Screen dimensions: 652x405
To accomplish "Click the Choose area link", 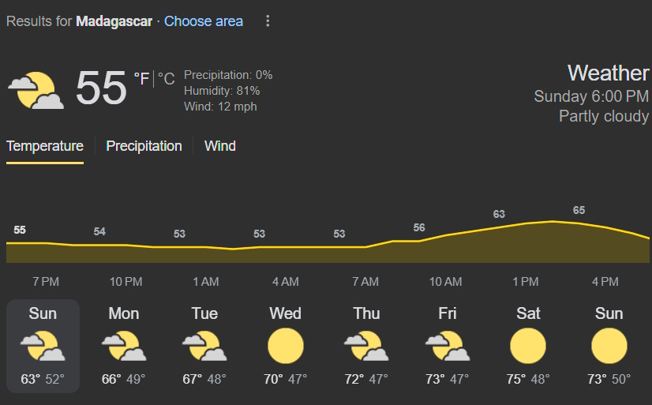I will [204, 21].
